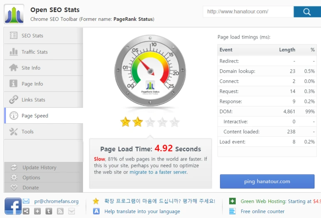Screen dimensions: 321x218
Task: Click the URL input field showing hanatour.com
Action: [x=248, y=12]
